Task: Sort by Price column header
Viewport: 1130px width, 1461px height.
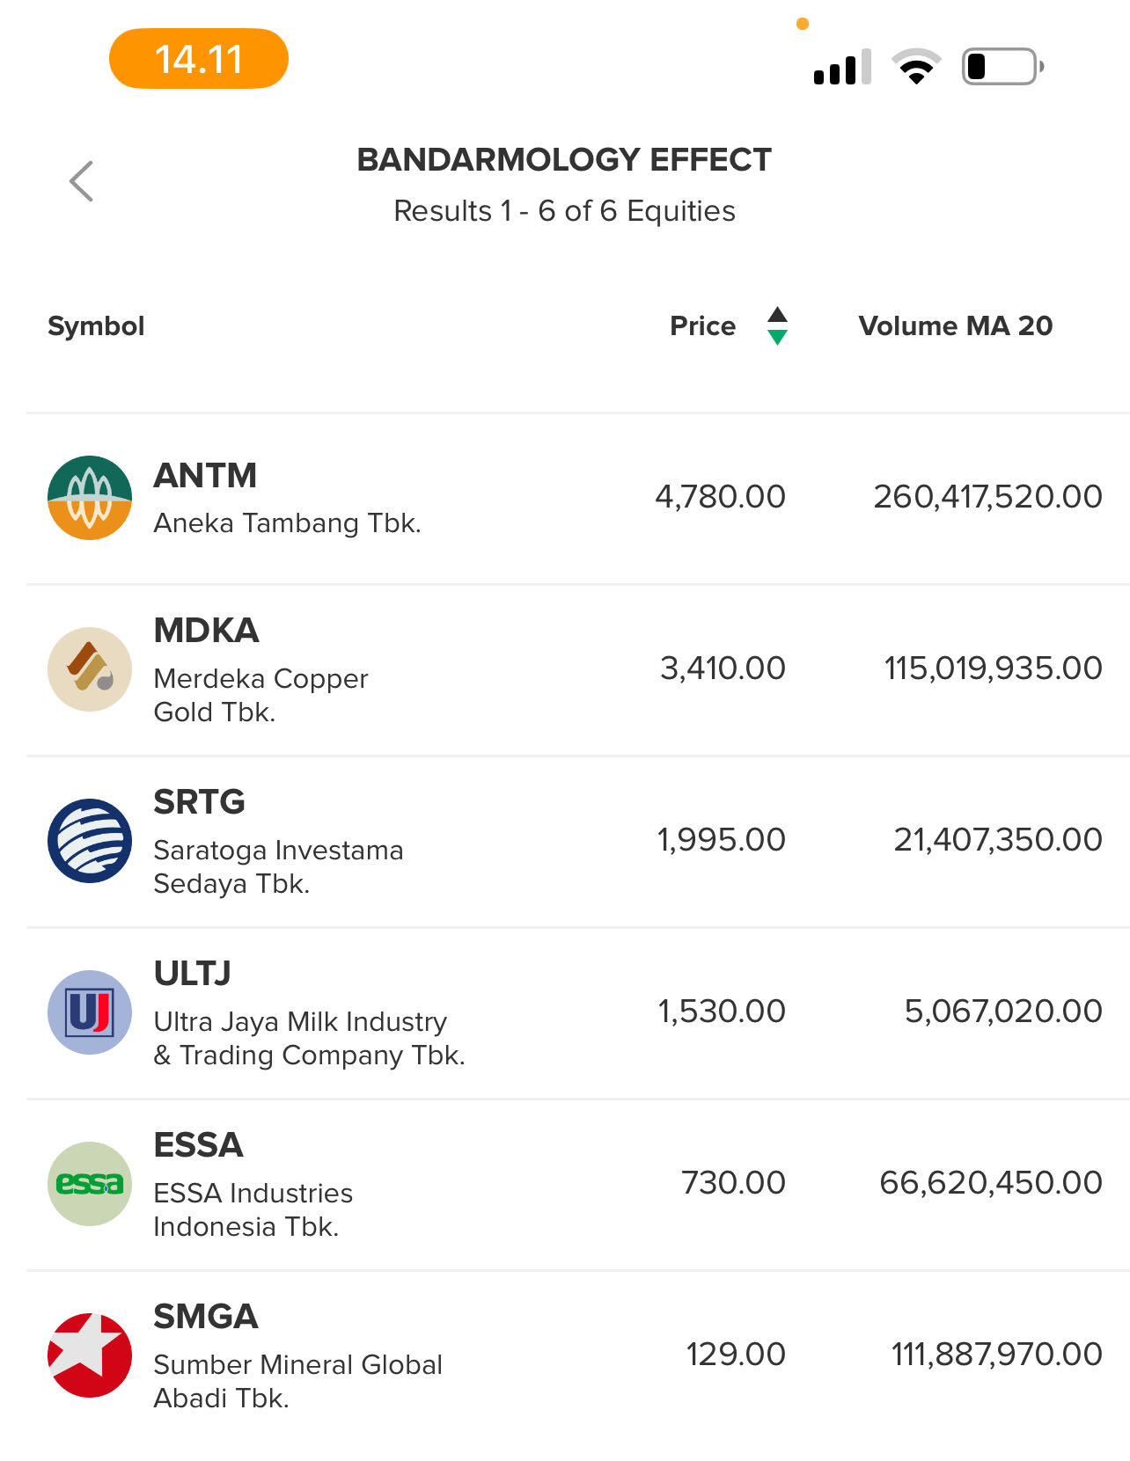Action: point(702,325)
